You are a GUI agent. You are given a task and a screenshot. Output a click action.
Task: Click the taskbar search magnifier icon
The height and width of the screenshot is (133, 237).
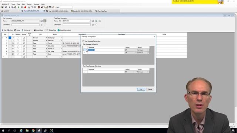coord(9,130)
